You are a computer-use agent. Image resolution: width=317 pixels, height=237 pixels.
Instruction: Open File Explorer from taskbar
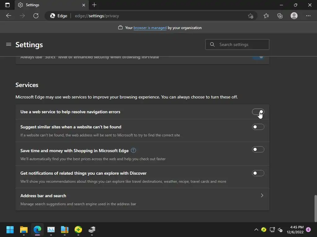coord(24,230)
